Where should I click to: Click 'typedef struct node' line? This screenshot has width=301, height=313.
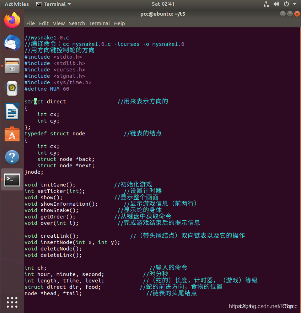pyautogui.click(x=55, y=134)
